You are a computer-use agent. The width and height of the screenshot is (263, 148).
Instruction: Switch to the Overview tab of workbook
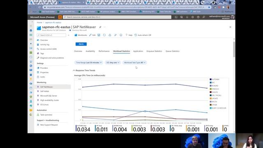pos(78,51)
